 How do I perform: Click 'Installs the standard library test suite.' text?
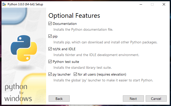coord(82,67)
